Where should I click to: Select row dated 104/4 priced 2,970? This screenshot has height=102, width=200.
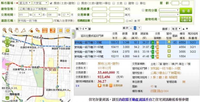137,52
